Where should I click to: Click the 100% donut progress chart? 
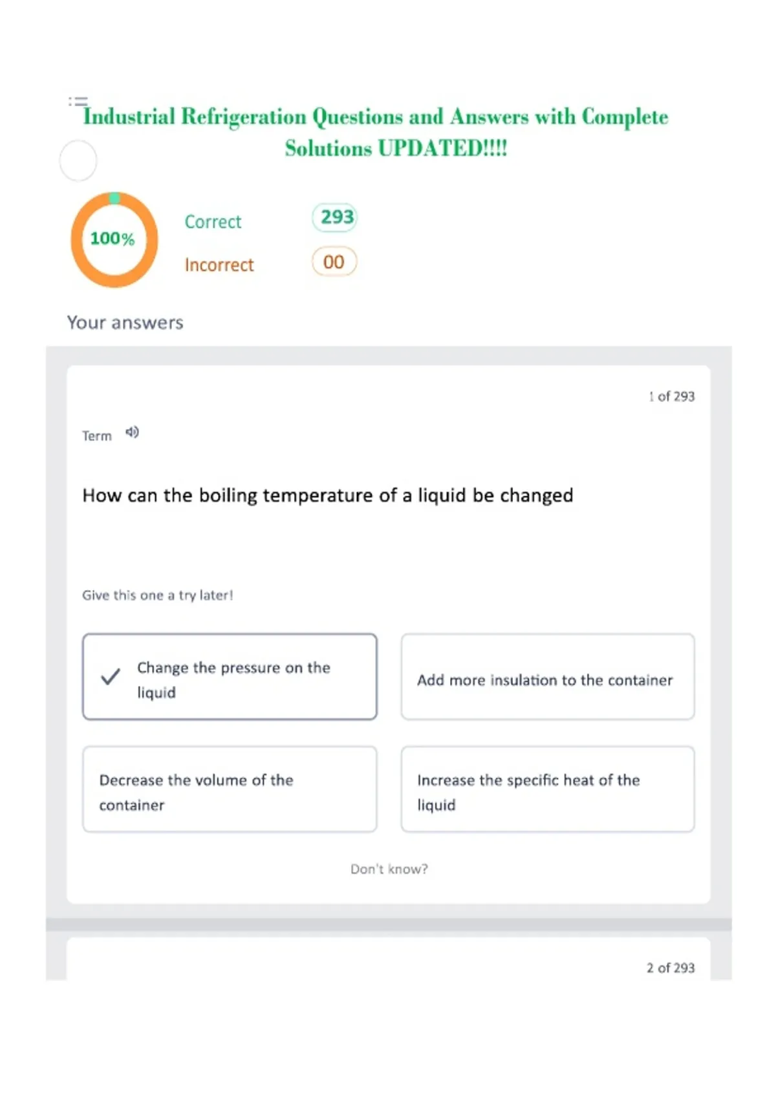(114, 239)
